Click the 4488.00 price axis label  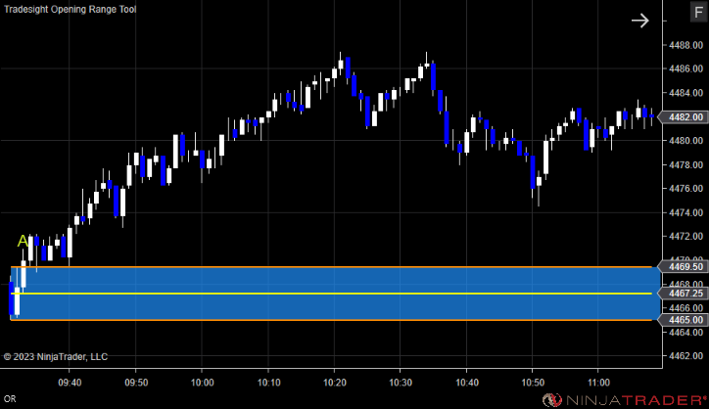point(685,45)
